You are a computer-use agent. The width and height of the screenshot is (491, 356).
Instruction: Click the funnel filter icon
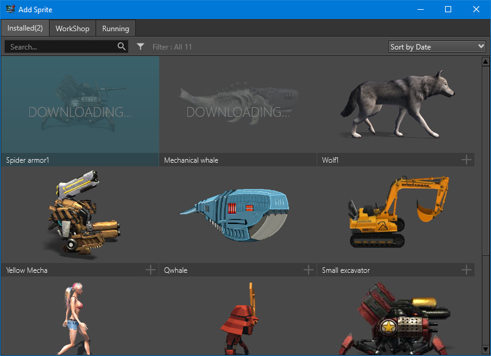(x=140, y=46)
